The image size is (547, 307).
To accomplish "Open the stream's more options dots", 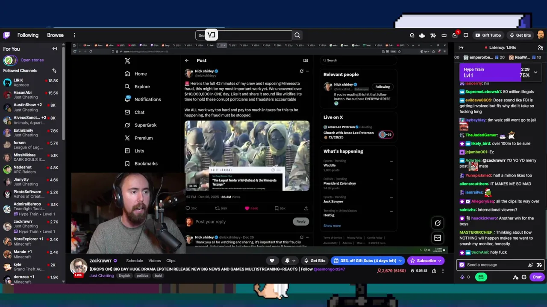I will tap(443, 271).
